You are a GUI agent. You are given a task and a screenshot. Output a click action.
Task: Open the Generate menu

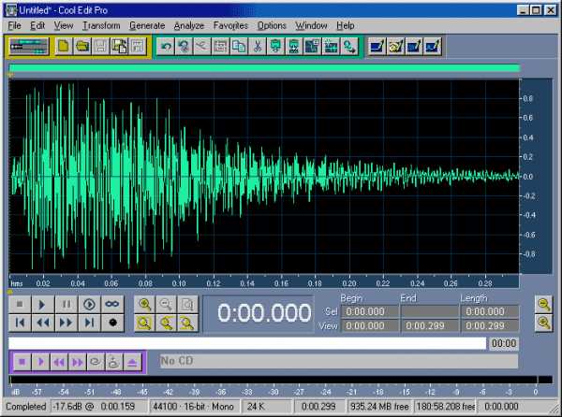tap(147, 25)
